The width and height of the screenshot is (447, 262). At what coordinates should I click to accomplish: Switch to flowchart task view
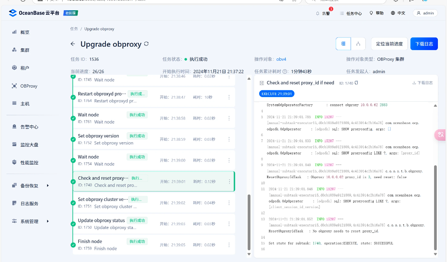(358, 44)
